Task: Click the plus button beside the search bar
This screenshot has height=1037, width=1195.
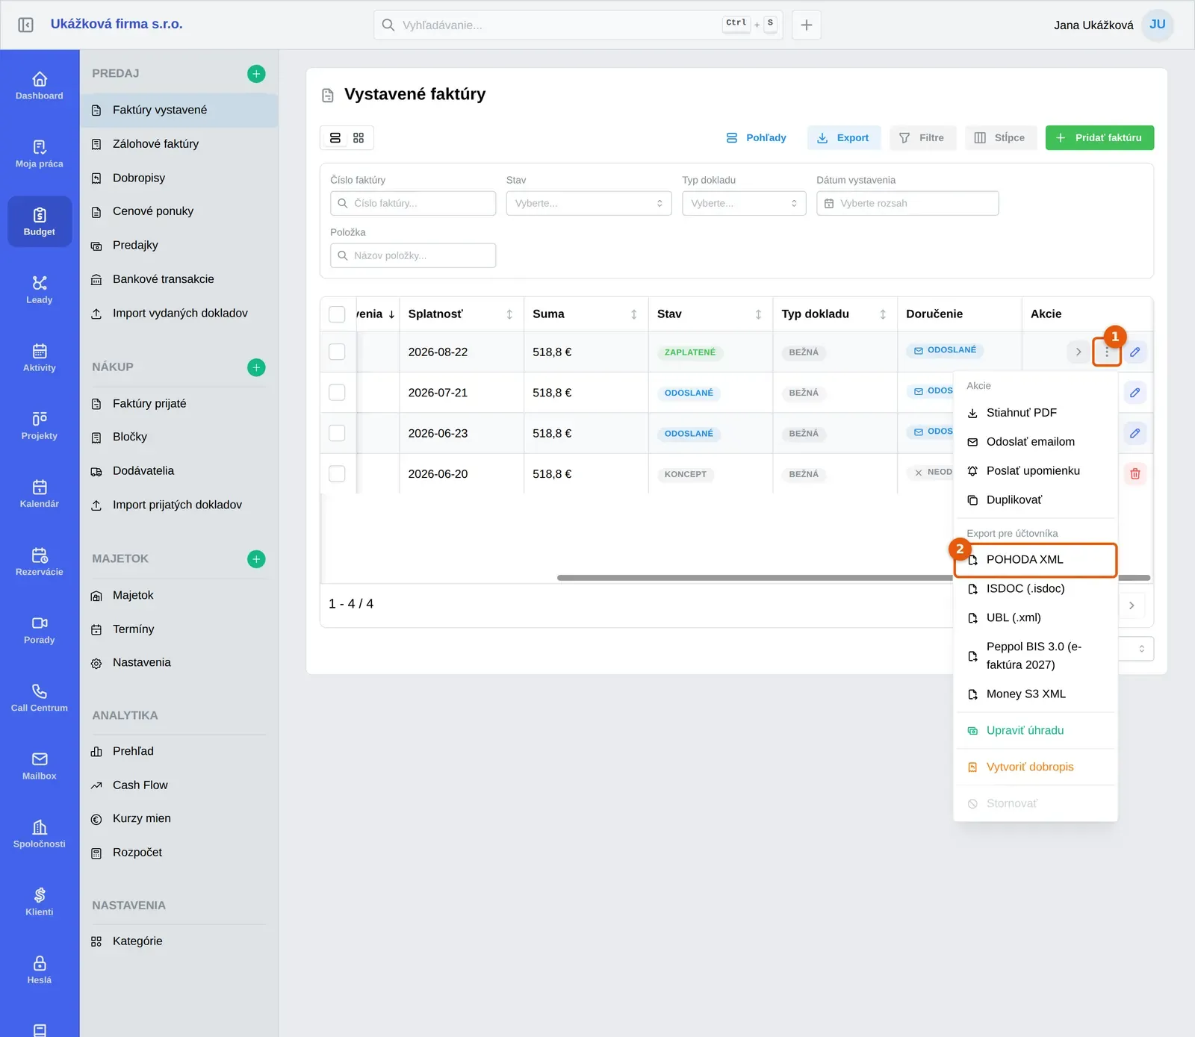Action: [x=807, y=25]
